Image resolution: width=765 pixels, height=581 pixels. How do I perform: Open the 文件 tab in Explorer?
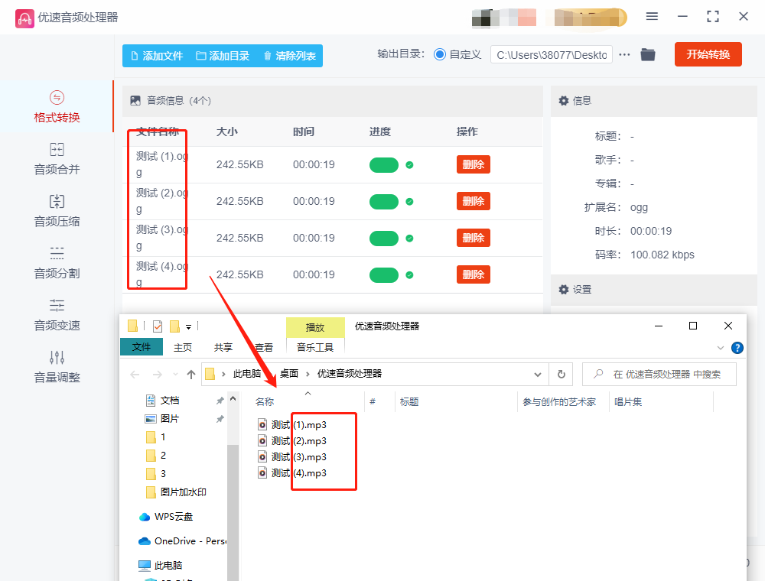[142, 346]
